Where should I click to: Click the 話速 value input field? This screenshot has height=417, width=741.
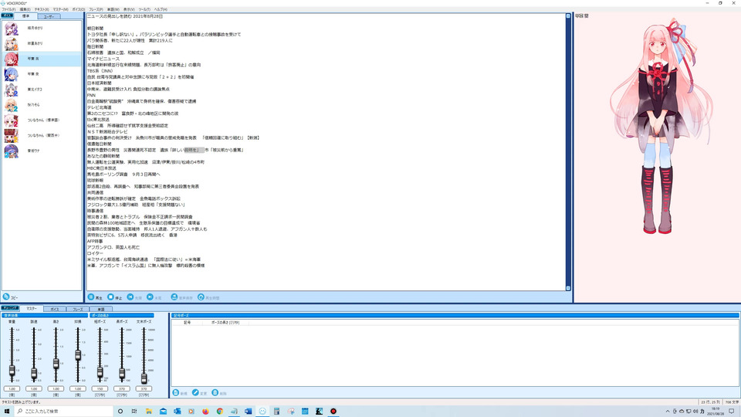tap(34, 388)
